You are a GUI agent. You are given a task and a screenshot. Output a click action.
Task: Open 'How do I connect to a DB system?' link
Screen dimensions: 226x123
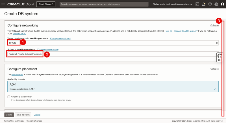(x=181, y=31)
